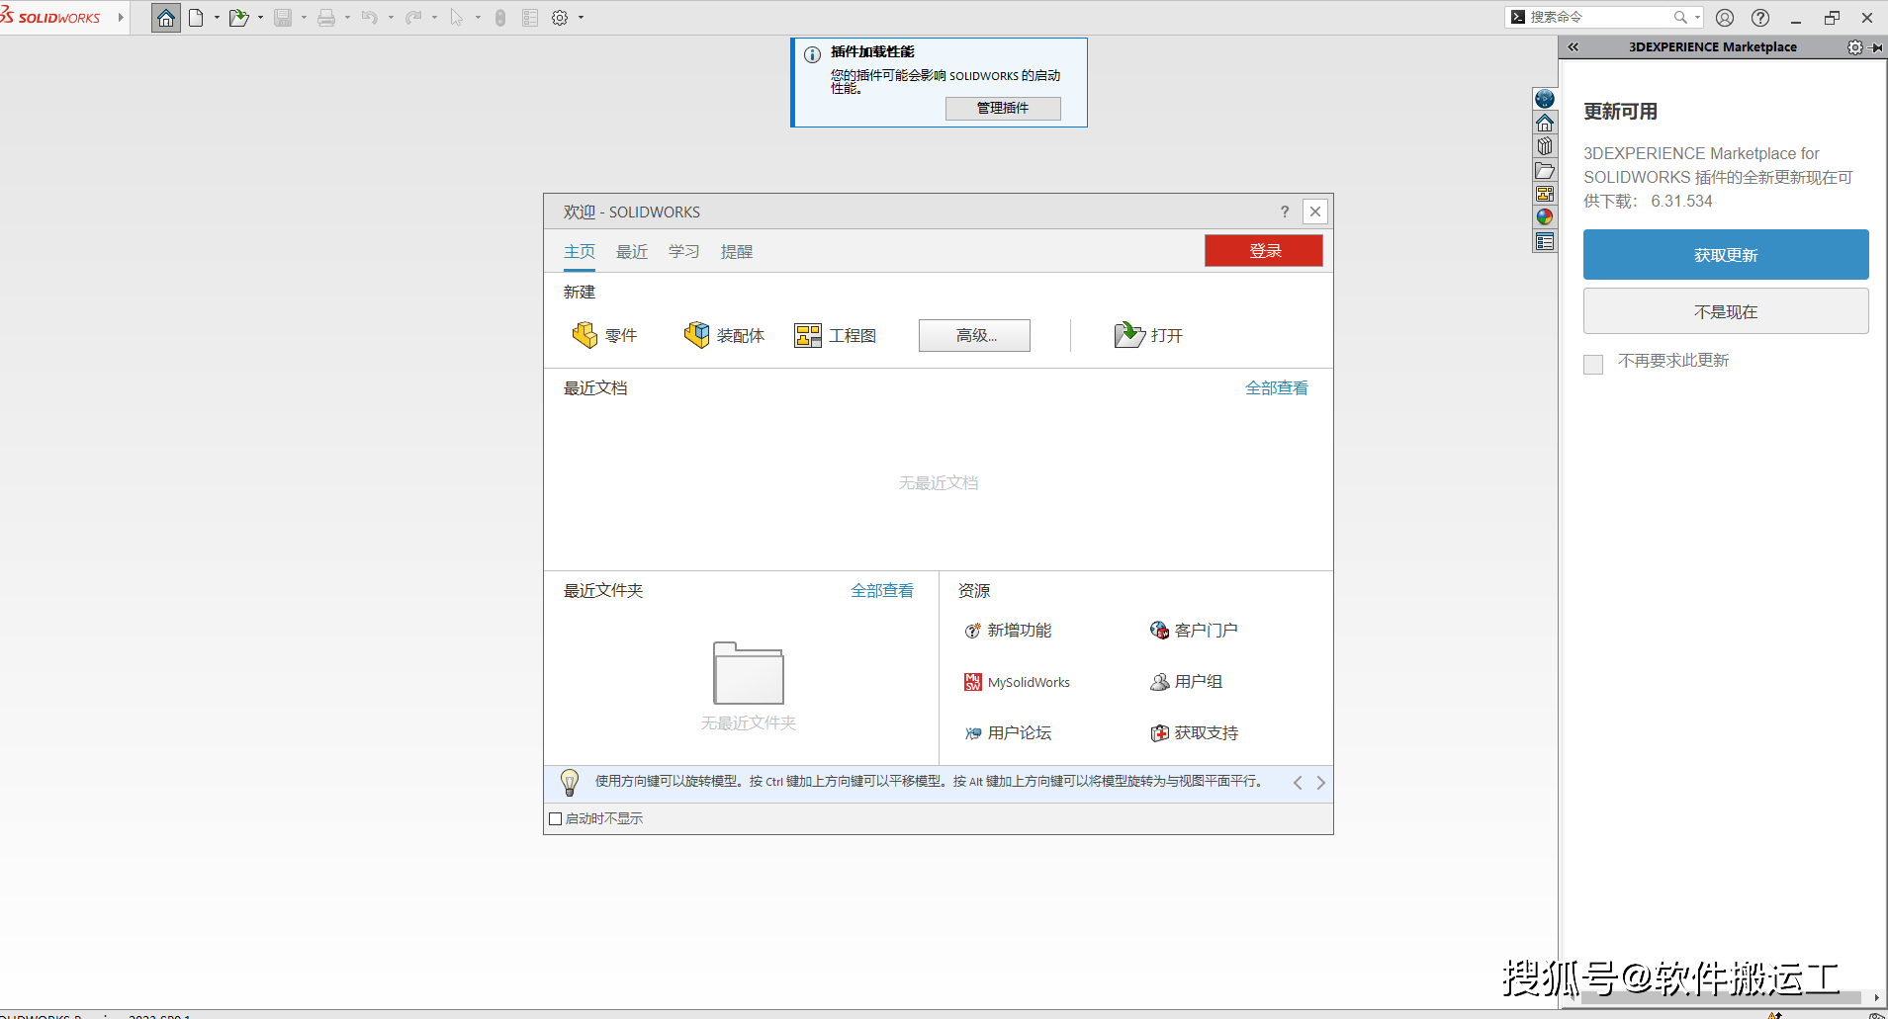
Task: Click the red 登录 button
Action: 1264,251
